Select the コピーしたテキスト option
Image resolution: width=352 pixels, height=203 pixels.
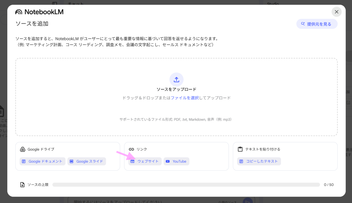coord(259,162)
